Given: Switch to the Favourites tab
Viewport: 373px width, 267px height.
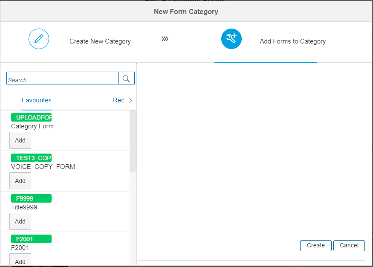Looking at the screenshot, I should [37, 100].
